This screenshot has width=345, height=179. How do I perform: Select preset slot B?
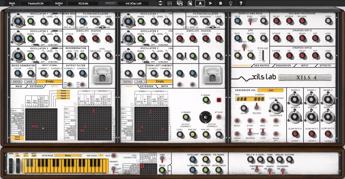pyautogui.click(x=221, y=3)
